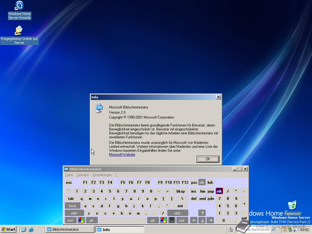Close the Info dialog
The image size is (312, 234).
click(218, 97)
